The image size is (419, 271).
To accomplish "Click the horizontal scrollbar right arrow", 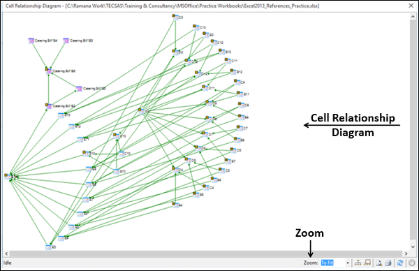I will [406, 254].
